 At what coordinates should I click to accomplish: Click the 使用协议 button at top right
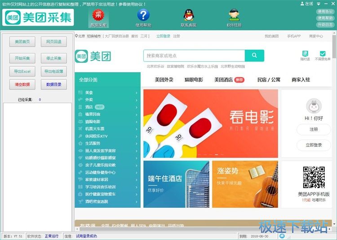[325, 12]
